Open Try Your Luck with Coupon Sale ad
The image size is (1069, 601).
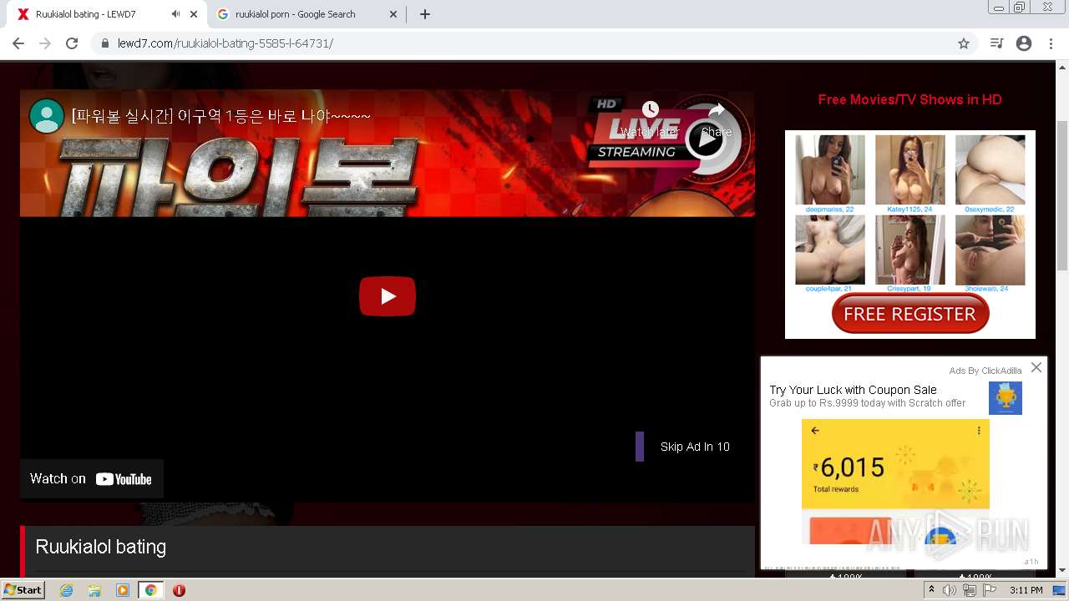853,390
